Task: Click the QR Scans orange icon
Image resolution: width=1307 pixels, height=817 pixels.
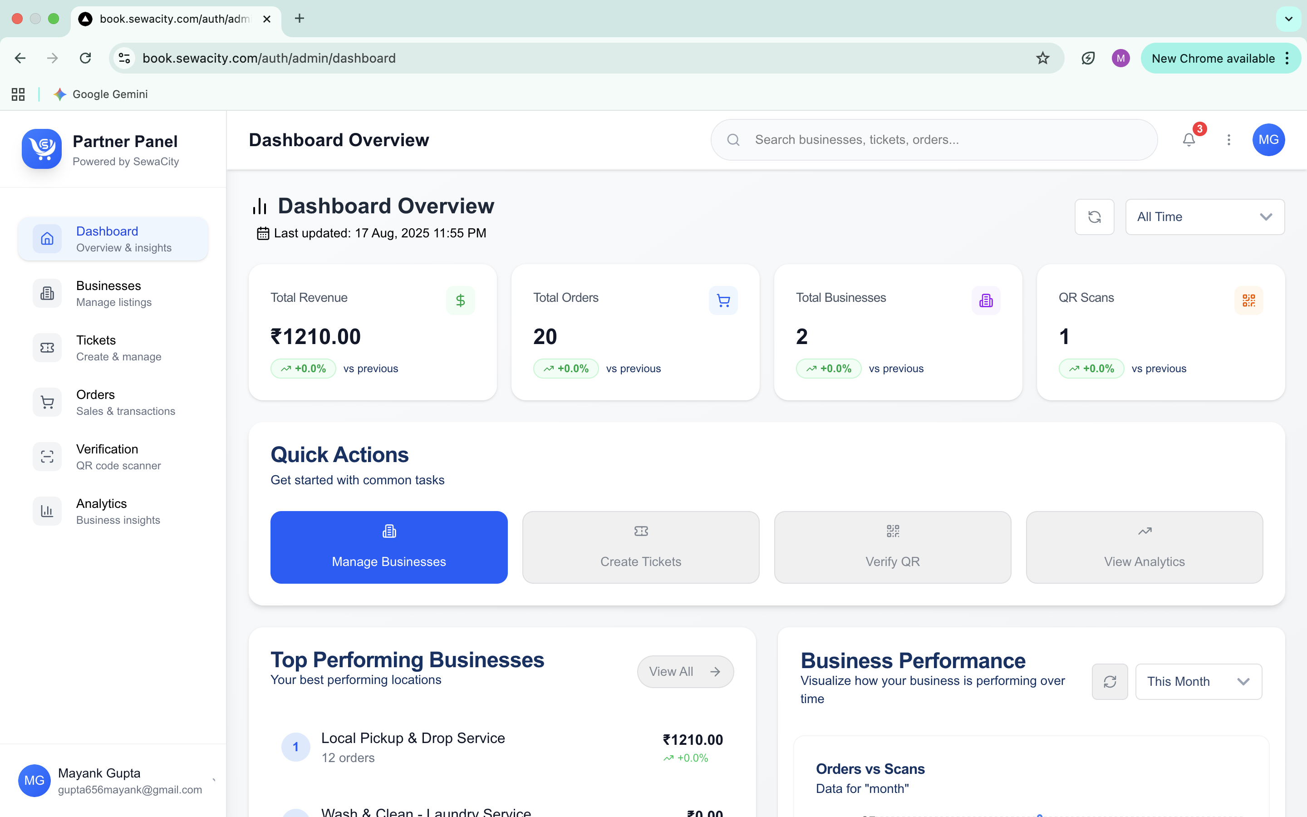Action: click(x=1248, y=300)
